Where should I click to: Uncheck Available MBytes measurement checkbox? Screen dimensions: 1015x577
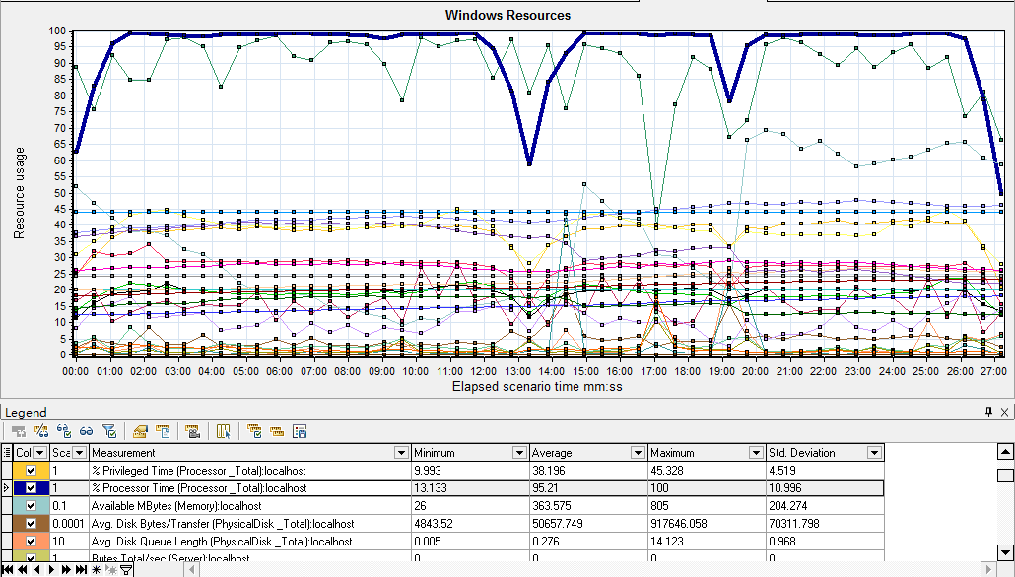31,506
